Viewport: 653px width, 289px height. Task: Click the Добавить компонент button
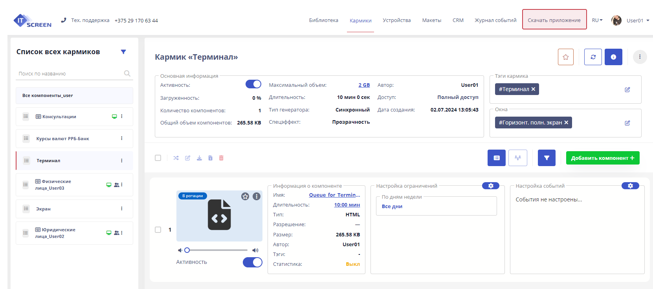[x=602, y=158]
